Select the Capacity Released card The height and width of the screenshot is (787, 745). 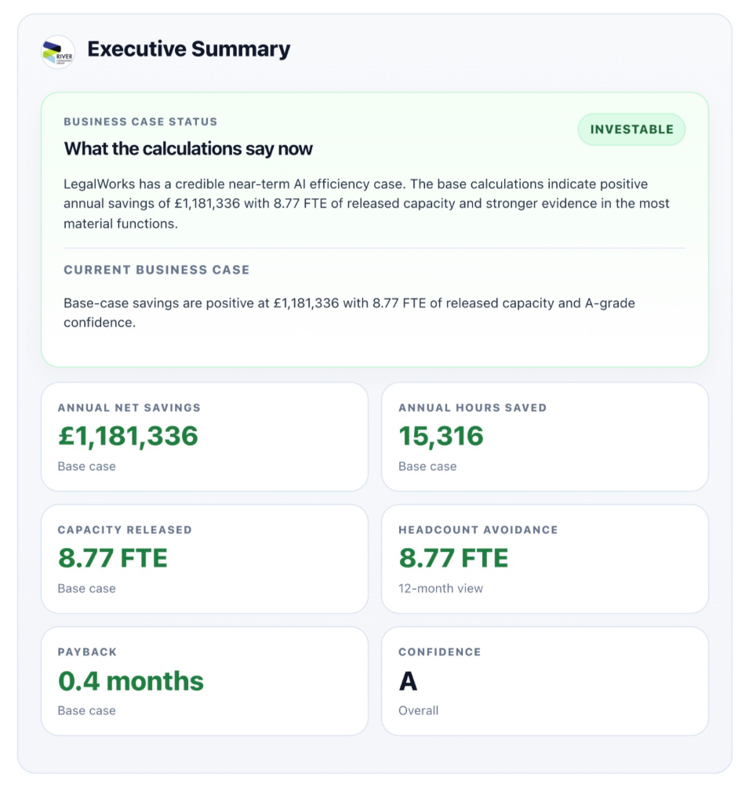(205, 559)
